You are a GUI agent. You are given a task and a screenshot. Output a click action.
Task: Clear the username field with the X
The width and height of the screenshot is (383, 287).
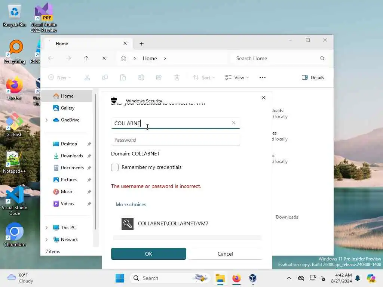(x=233, y=123)
